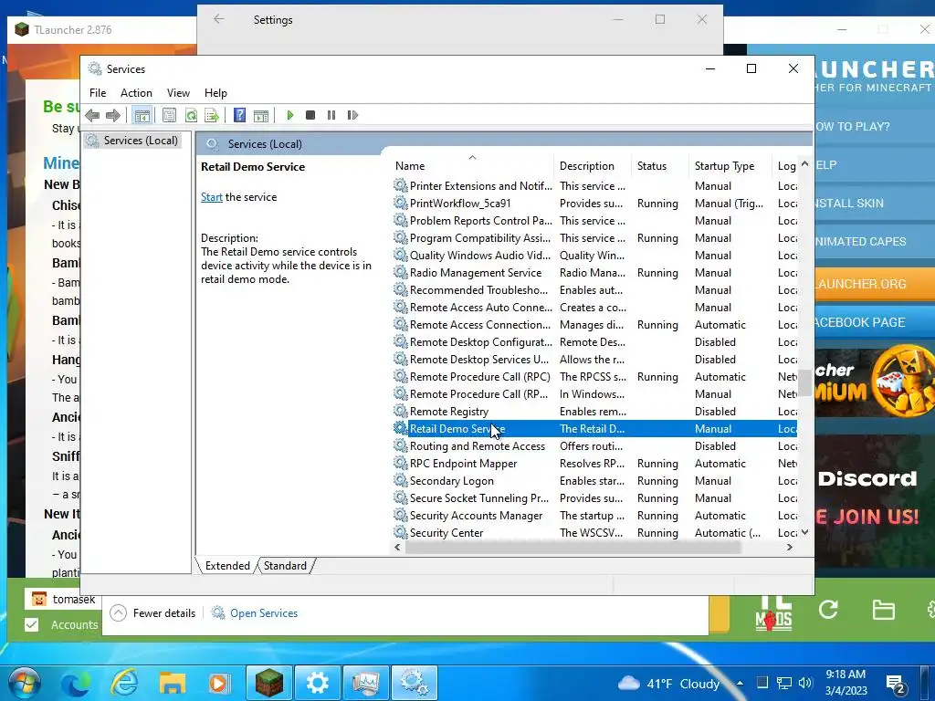This screenshot has height=701, width=935.
Task: Click the HOW TO PLAY? button in TLauncher
Action: (x=875, y=126)
